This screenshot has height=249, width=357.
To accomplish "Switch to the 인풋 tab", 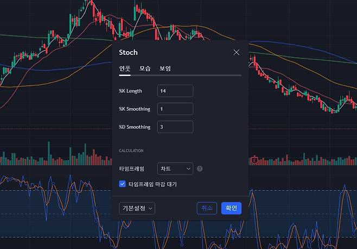I will click(x=125, y=69).
